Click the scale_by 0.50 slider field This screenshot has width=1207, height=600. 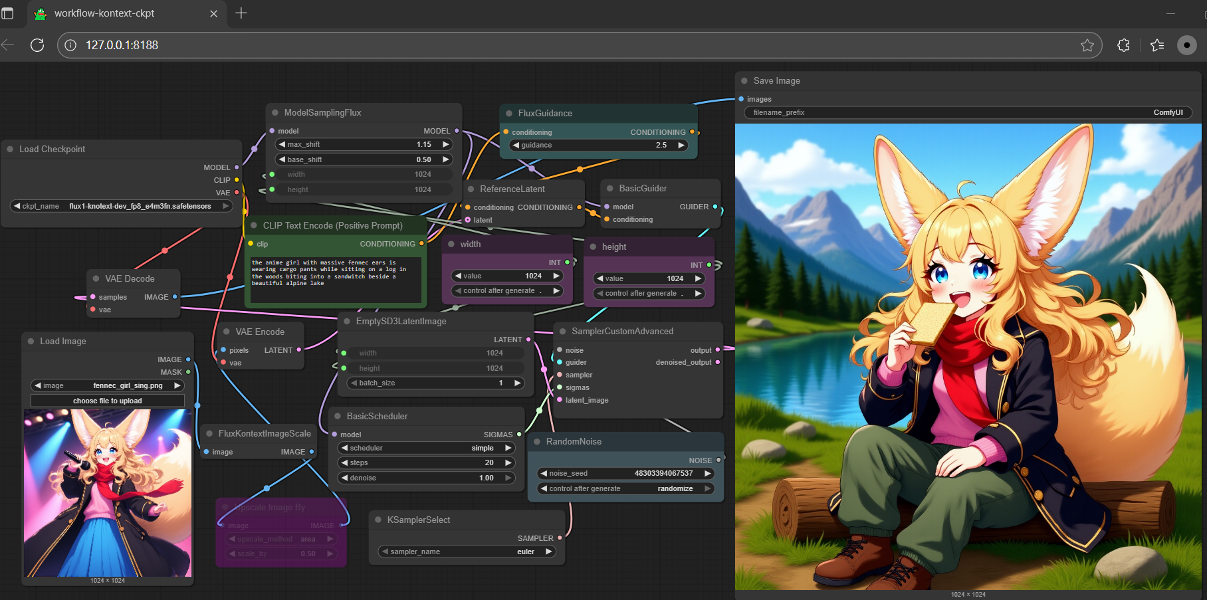(x=282, y=553)
